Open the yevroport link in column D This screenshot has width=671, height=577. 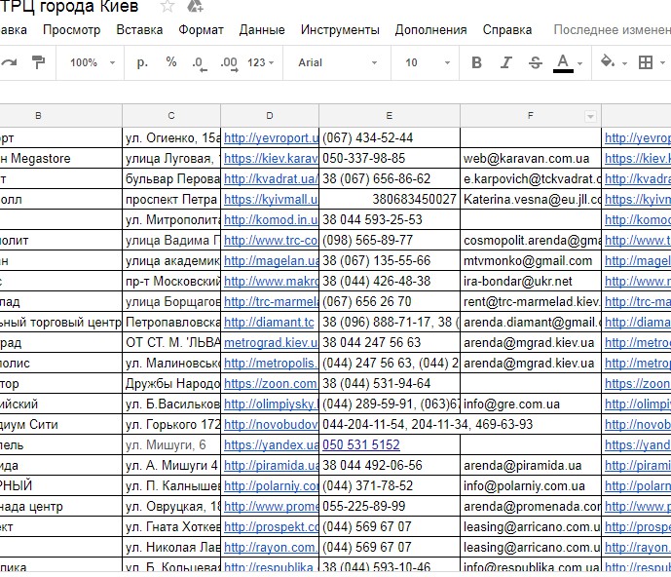[272, 138]
